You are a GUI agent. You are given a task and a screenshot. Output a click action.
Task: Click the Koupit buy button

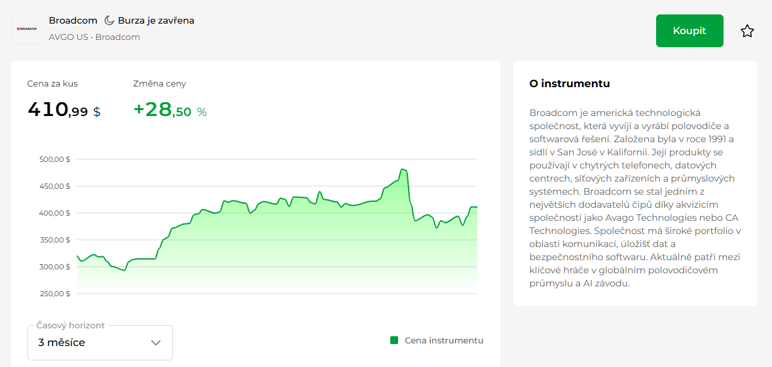689,31
